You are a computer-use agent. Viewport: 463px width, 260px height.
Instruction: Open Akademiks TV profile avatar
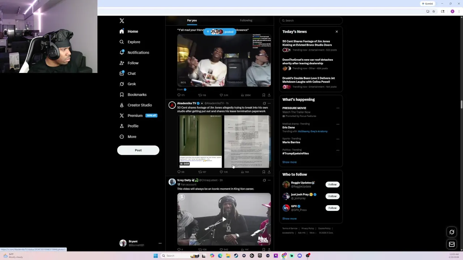(172, 105)
